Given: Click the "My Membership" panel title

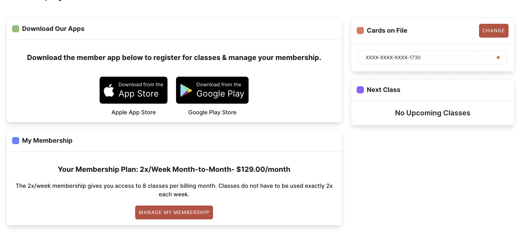Looking at the screenshot, I should point(47,141).
